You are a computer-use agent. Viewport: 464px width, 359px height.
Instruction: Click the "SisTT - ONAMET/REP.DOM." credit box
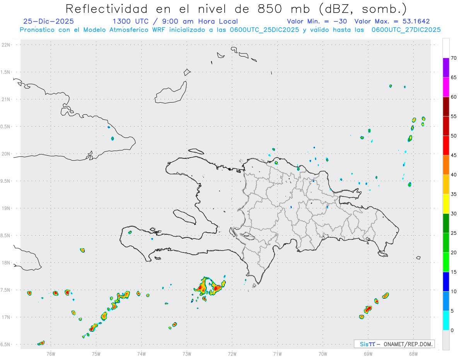click(394, 344)
